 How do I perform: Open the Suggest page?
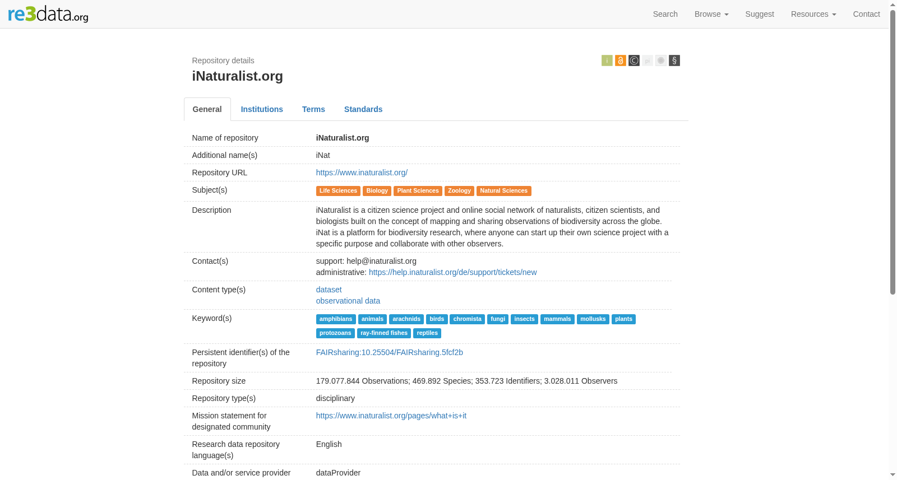click(x=760, y=14)
